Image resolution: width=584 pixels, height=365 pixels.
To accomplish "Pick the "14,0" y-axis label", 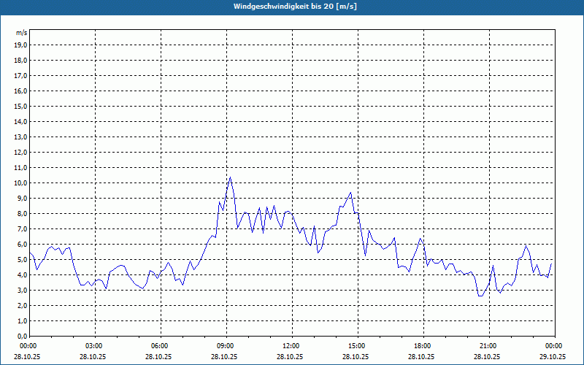I will tap(21, 121).
